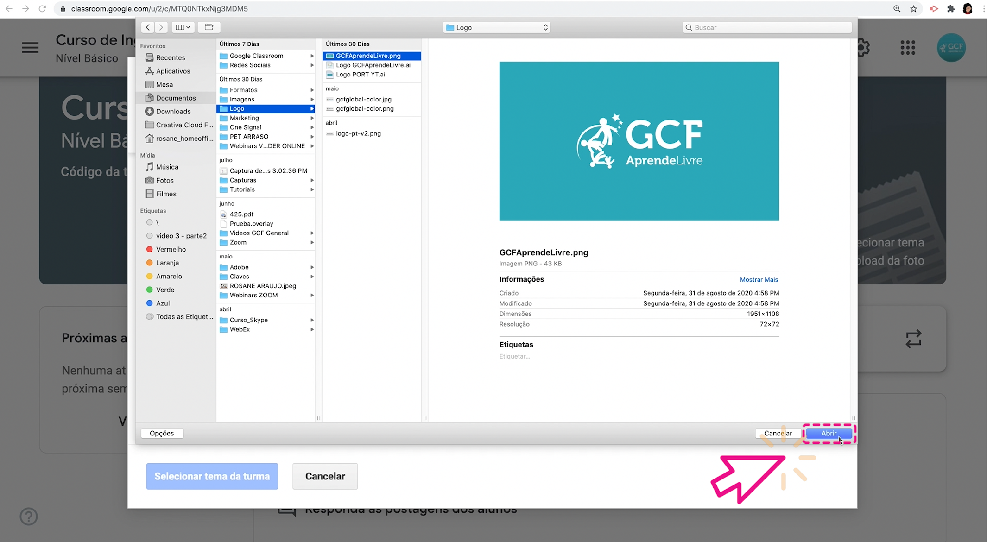Expand the Imagens folder arrow
This screenshot has height=542, width=987.
click(x=312, y=99)
